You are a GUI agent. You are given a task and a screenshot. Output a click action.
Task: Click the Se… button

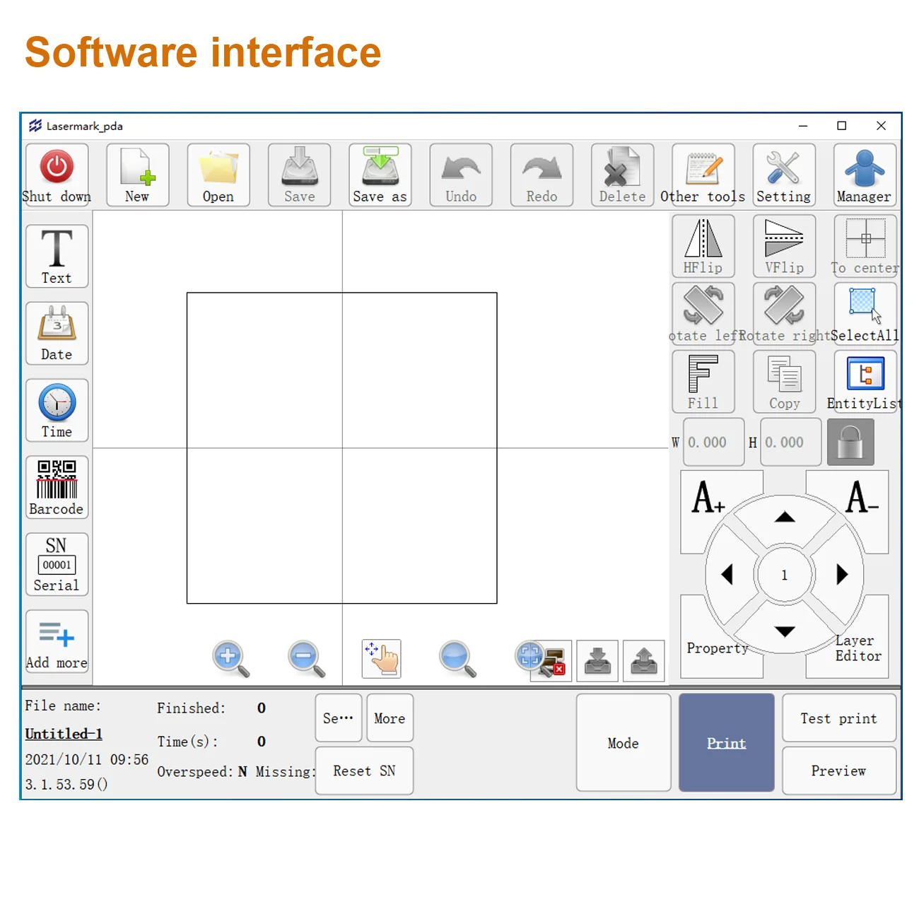click(339, 718)
